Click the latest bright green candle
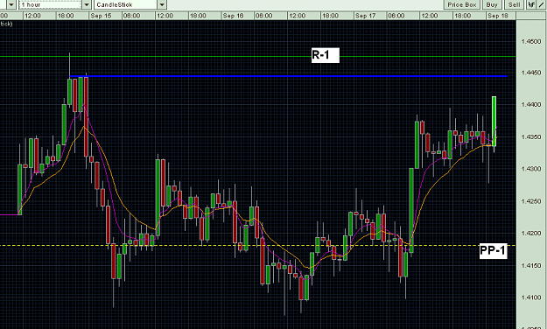 pyautogui.click(x=494, y=121)
